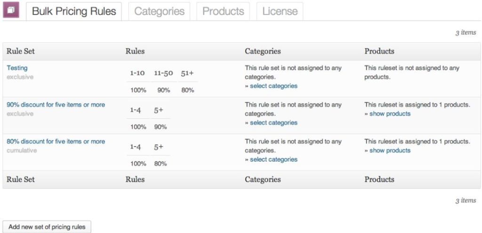Click the top Categories column header
This screenshot has width=482, height=233.
point(263,51)
